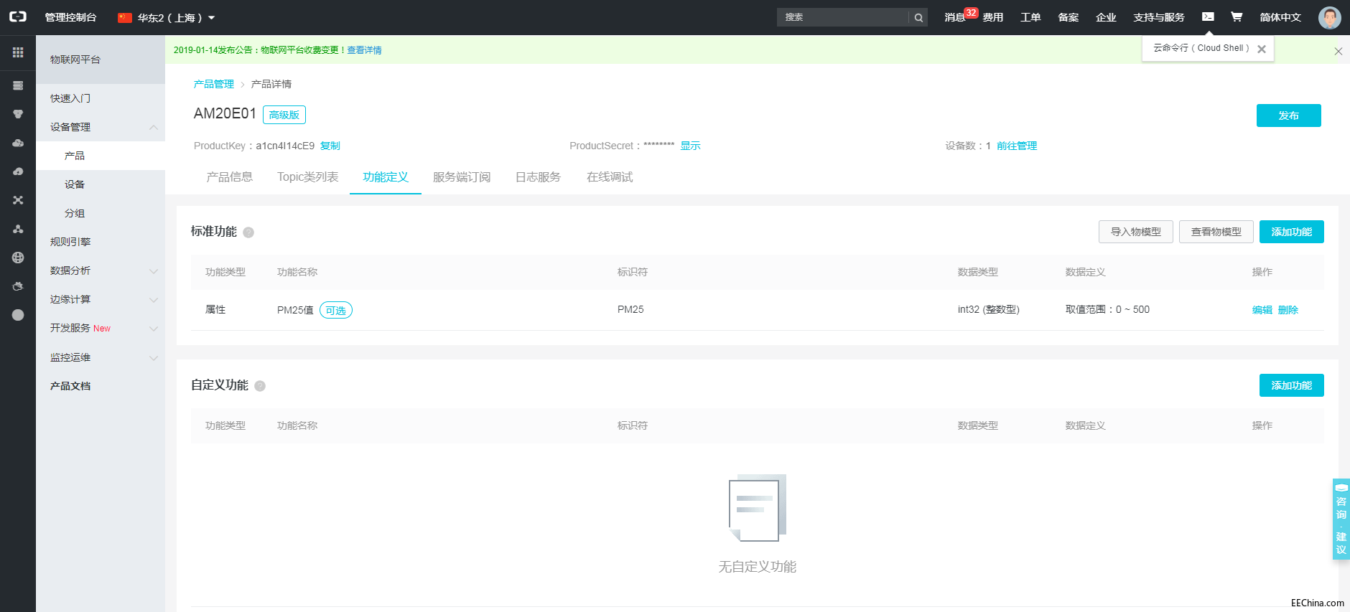Copy the ProductKey via 复制 link

click(x=330, y=146)
